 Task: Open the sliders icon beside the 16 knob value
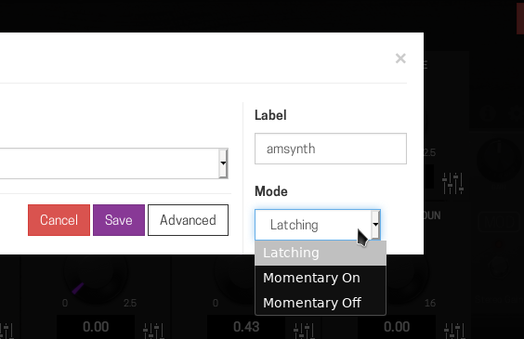(x=454, y=331)
